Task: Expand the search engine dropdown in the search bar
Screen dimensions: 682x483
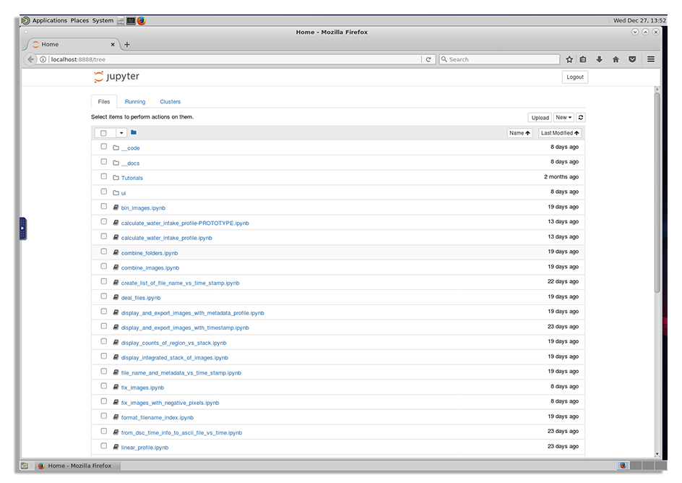Action: [445, 59]
